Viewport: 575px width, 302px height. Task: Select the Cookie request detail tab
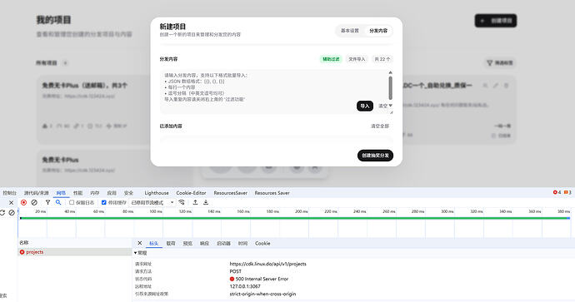262,244
